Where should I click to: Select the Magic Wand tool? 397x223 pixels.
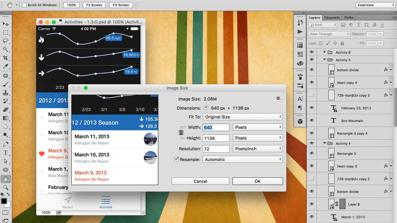point(5,49)
